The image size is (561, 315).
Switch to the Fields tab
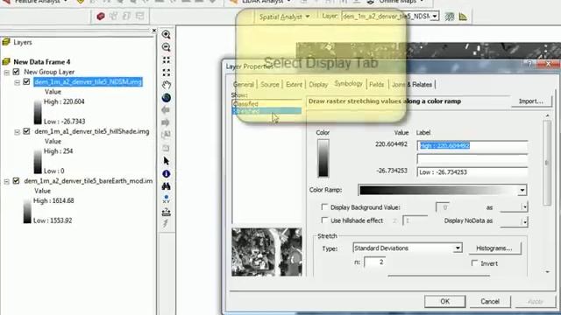[376, 85]
